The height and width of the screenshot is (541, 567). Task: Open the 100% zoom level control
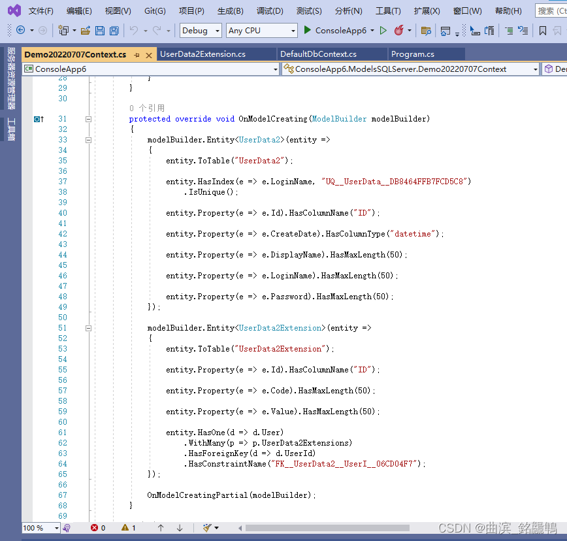point(39,528)
